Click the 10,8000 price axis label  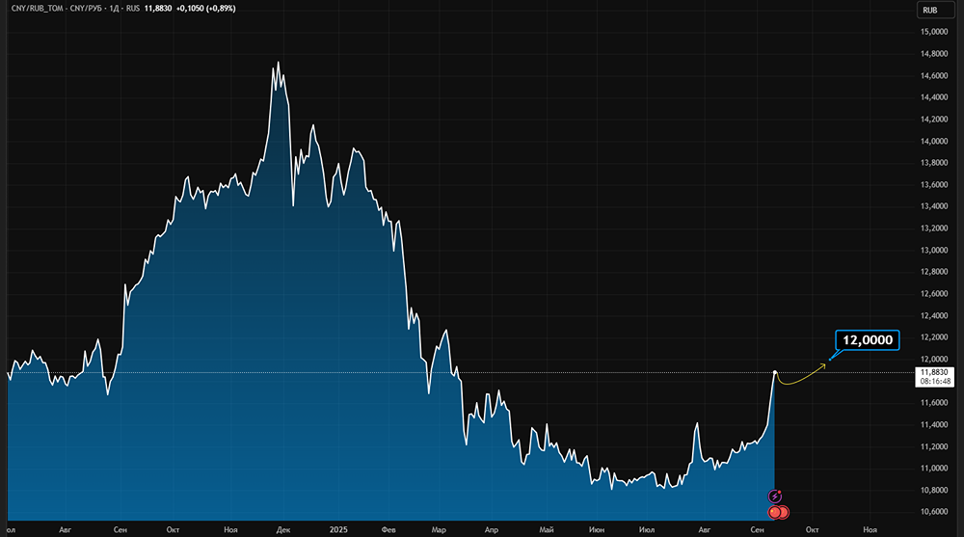coord(934,491)
